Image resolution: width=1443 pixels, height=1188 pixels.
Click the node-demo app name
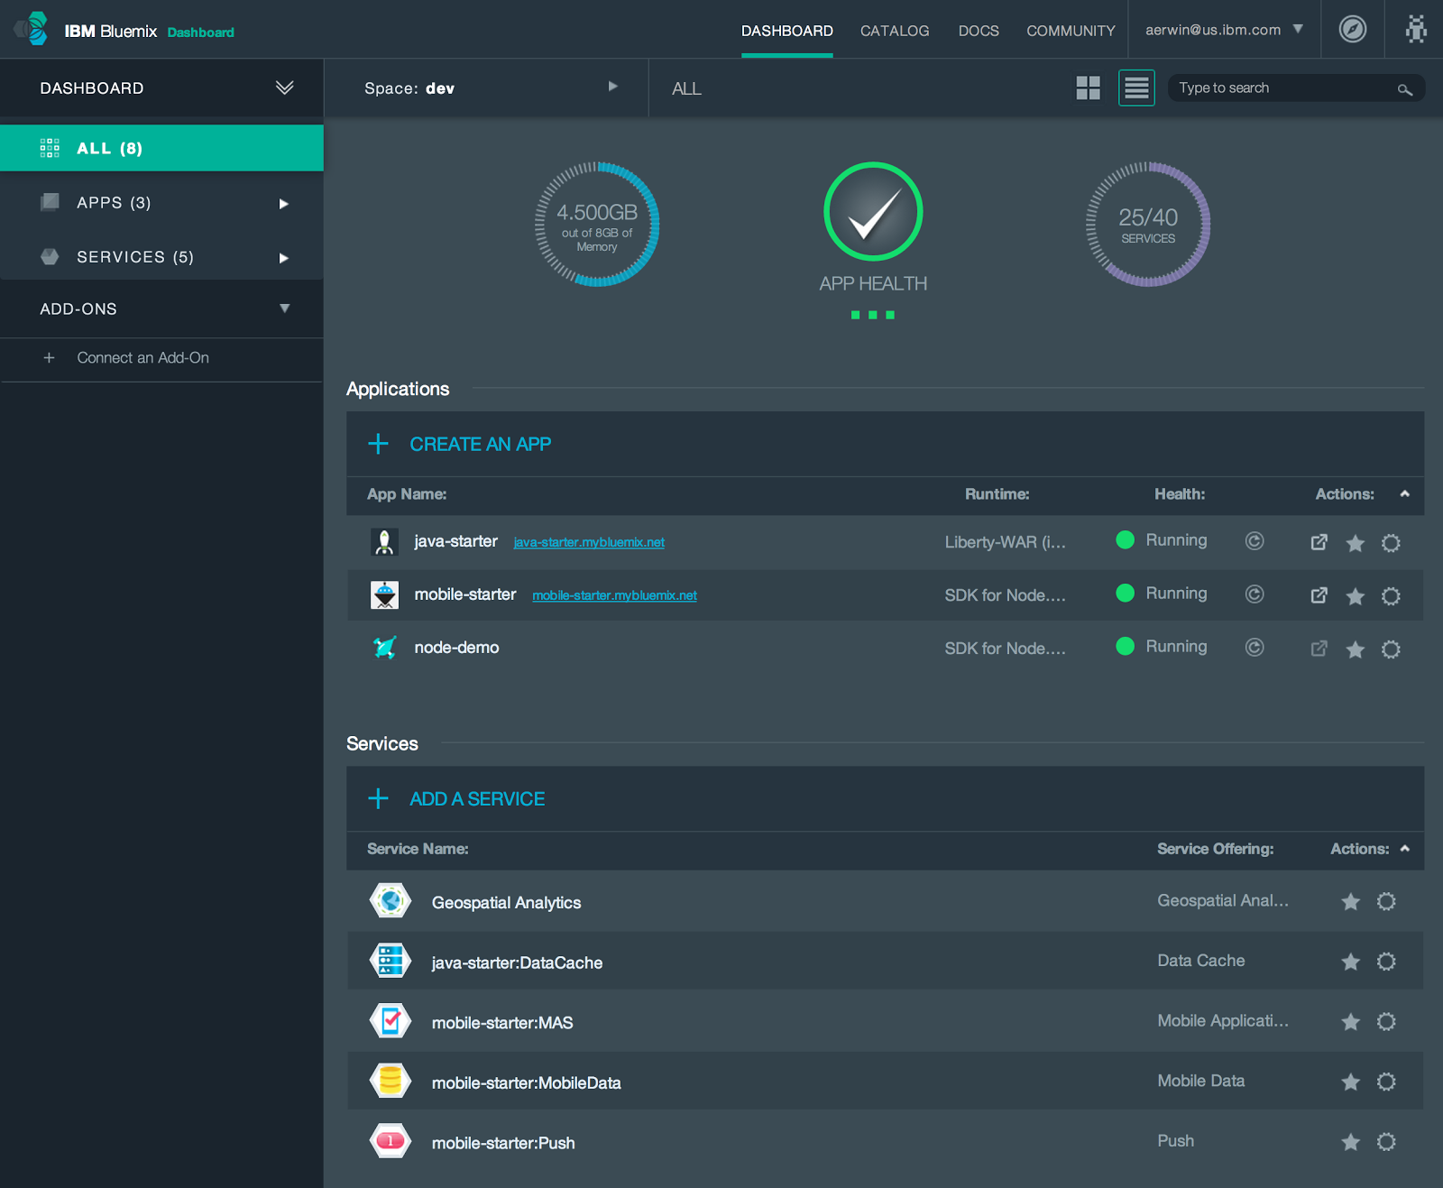click(x=456, y=648)
